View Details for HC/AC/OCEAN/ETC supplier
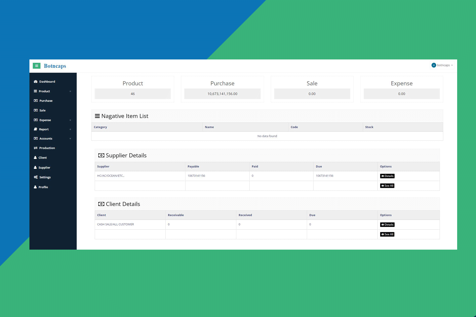Image resolution: width=476 pixels, height=317 pixels. click(x=387, y=176)
